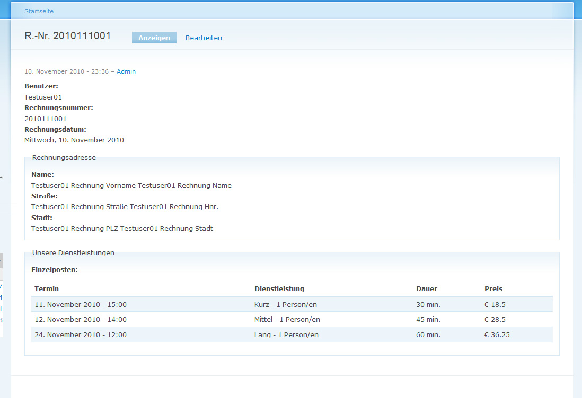The width and height of the screenshot is (582, 398).
Task: Open the Startseite breadcrumb link
Action: [x=39, y=11]
